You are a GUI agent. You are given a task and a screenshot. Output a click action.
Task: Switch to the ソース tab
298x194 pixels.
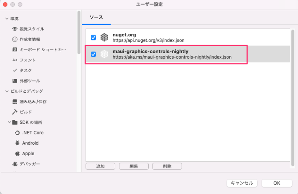pyautogui.click(x=96, y=17)
